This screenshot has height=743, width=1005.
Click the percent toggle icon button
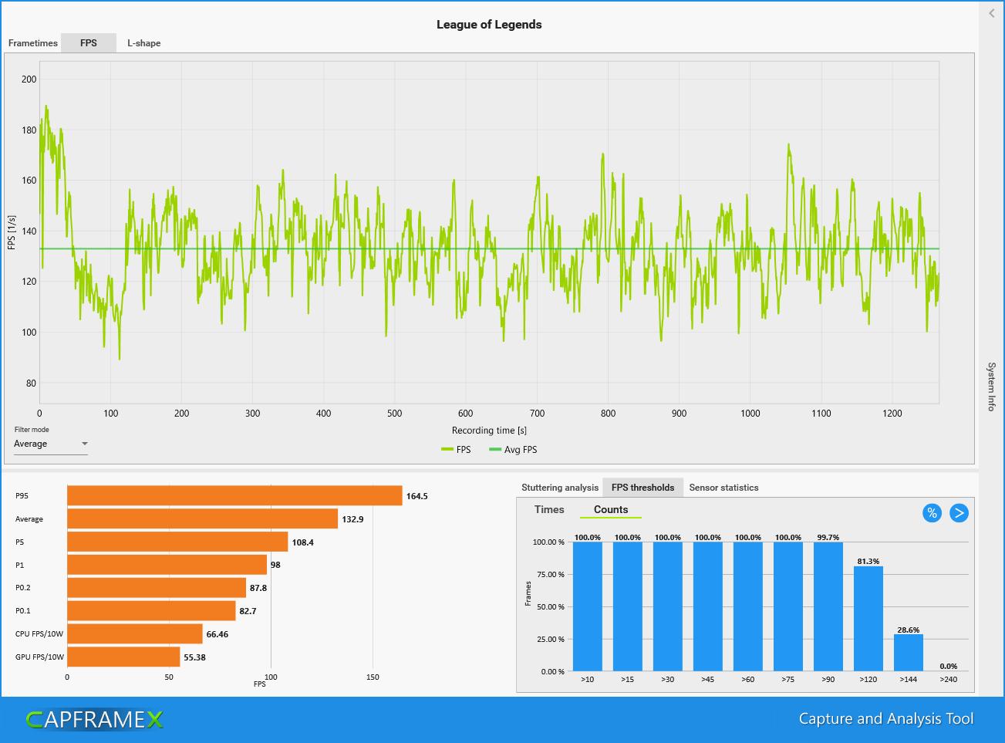pos(932,513)
